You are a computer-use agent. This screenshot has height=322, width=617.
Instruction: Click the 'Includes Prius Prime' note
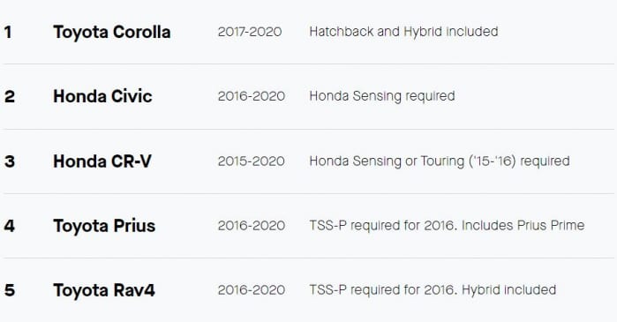coord(523,226)
